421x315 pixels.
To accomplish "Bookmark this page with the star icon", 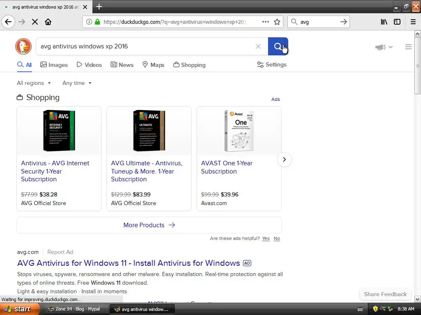I will pos(277,22).
